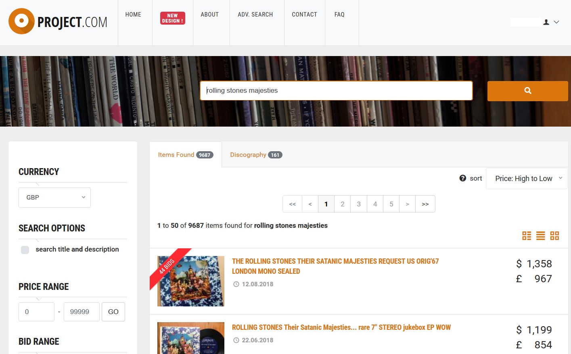
Task: Go to page 2 of results
Action: 343,204
